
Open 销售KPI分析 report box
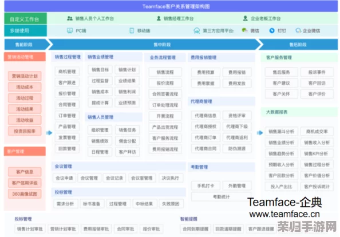pos(317,153)
